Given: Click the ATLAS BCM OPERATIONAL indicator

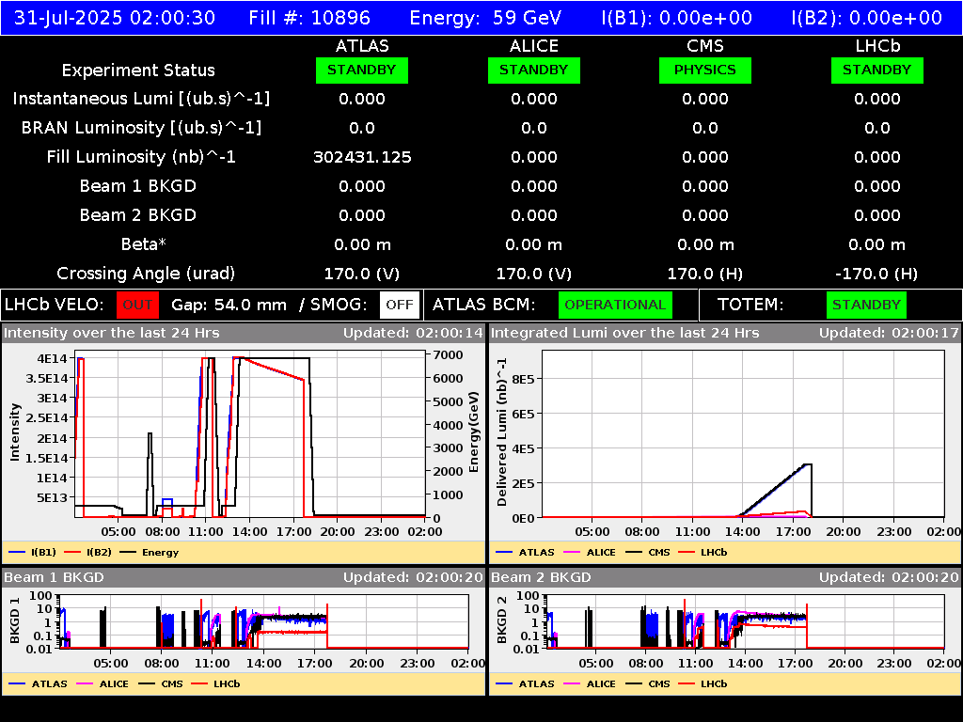Looking at the screenshot, I should pos(615,305).
